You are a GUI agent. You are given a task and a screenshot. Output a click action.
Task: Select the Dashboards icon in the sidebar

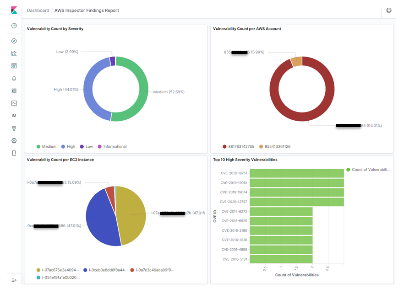point(14,65)
